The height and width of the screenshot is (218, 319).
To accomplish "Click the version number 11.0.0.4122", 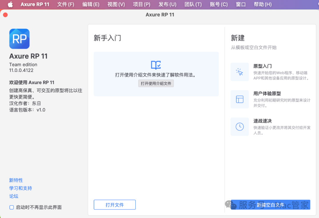I will point(21,70).
